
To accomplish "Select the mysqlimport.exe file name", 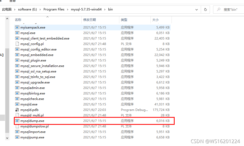I will click(x=33, y=132).
